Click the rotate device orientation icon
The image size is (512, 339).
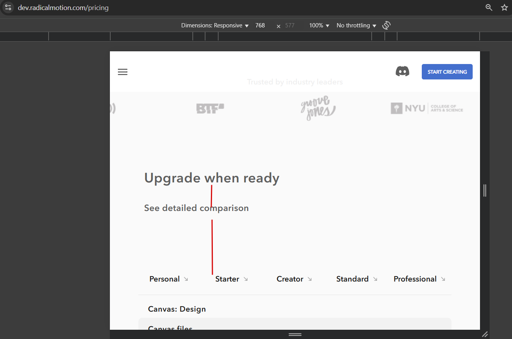(x=386, y=25)
